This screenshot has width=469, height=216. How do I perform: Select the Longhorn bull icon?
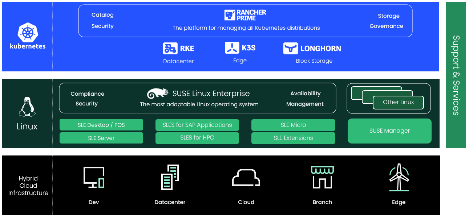[x=290, y=49]
